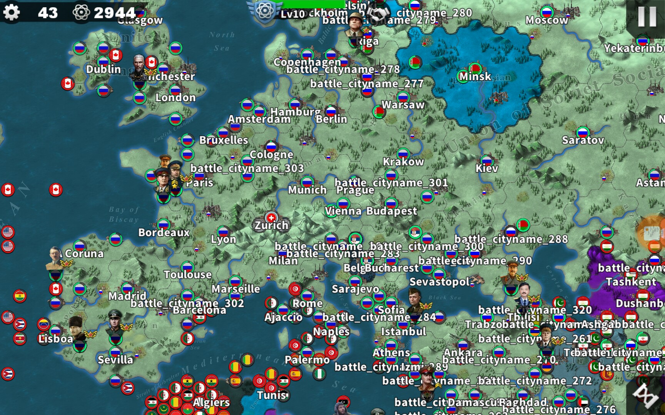Select the Paris city label
Viewport: 665px width, 415px height.
coord(200,183)
